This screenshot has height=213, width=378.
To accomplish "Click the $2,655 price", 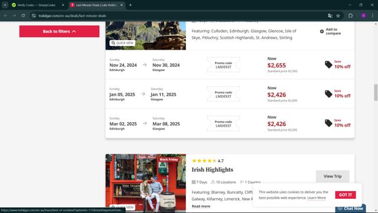I will 276,66.
